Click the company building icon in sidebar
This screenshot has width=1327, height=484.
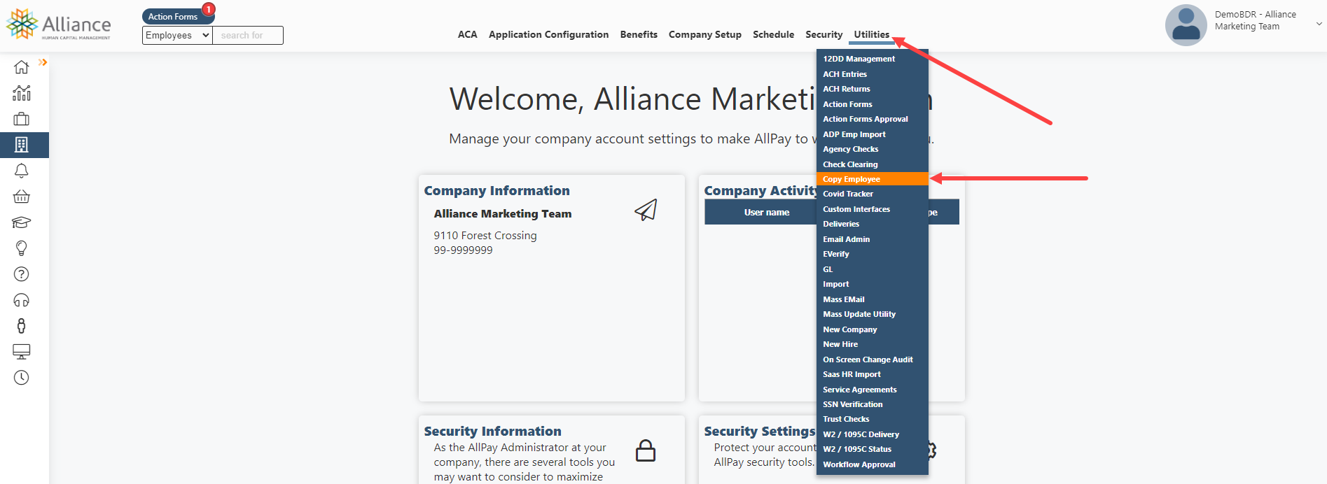[22, 145]
